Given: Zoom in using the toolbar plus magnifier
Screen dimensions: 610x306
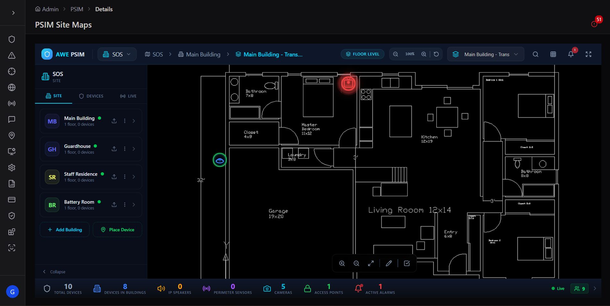Looking at the screenshot, I should (x=424, y=54).
